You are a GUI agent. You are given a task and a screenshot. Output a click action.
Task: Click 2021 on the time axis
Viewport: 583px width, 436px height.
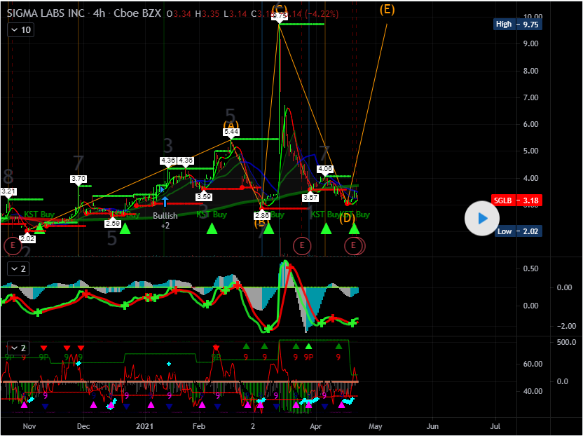[144, 426]
